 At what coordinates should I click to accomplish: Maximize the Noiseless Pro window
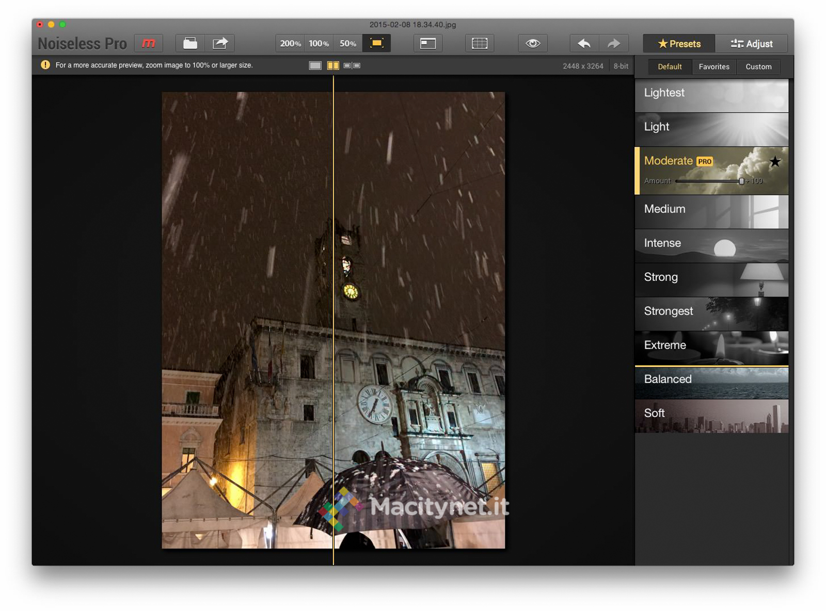click(62, 24)
